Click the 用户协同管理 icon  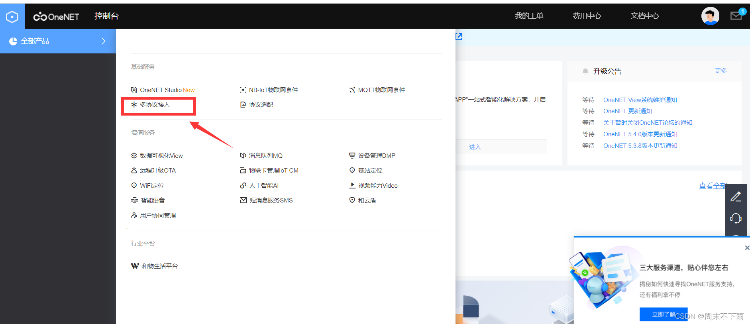[134, 216]
